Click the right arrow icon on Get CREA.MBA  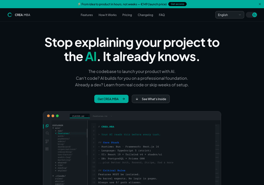click(x=124, y=99)
